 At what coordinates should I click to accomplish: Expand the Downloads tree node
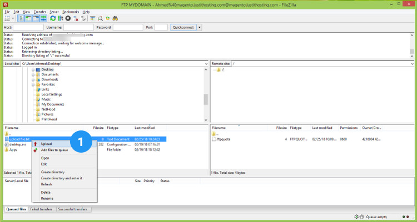tap(33, 80)
